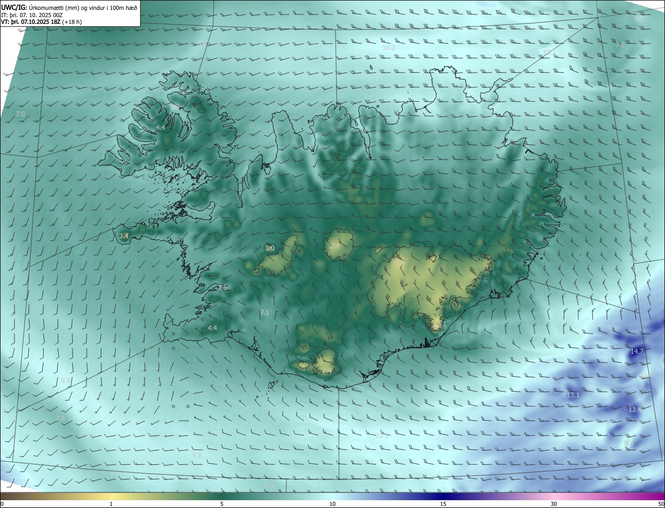Click the color scale tick labeled 30
Viewport: 665px width, 508px height.
554,504
